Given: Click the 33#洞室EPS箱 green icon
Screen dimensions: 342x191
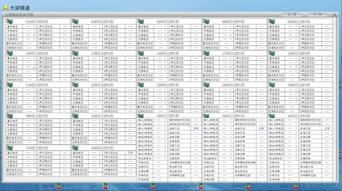Looking at the screenshot, I should point(75,116).
